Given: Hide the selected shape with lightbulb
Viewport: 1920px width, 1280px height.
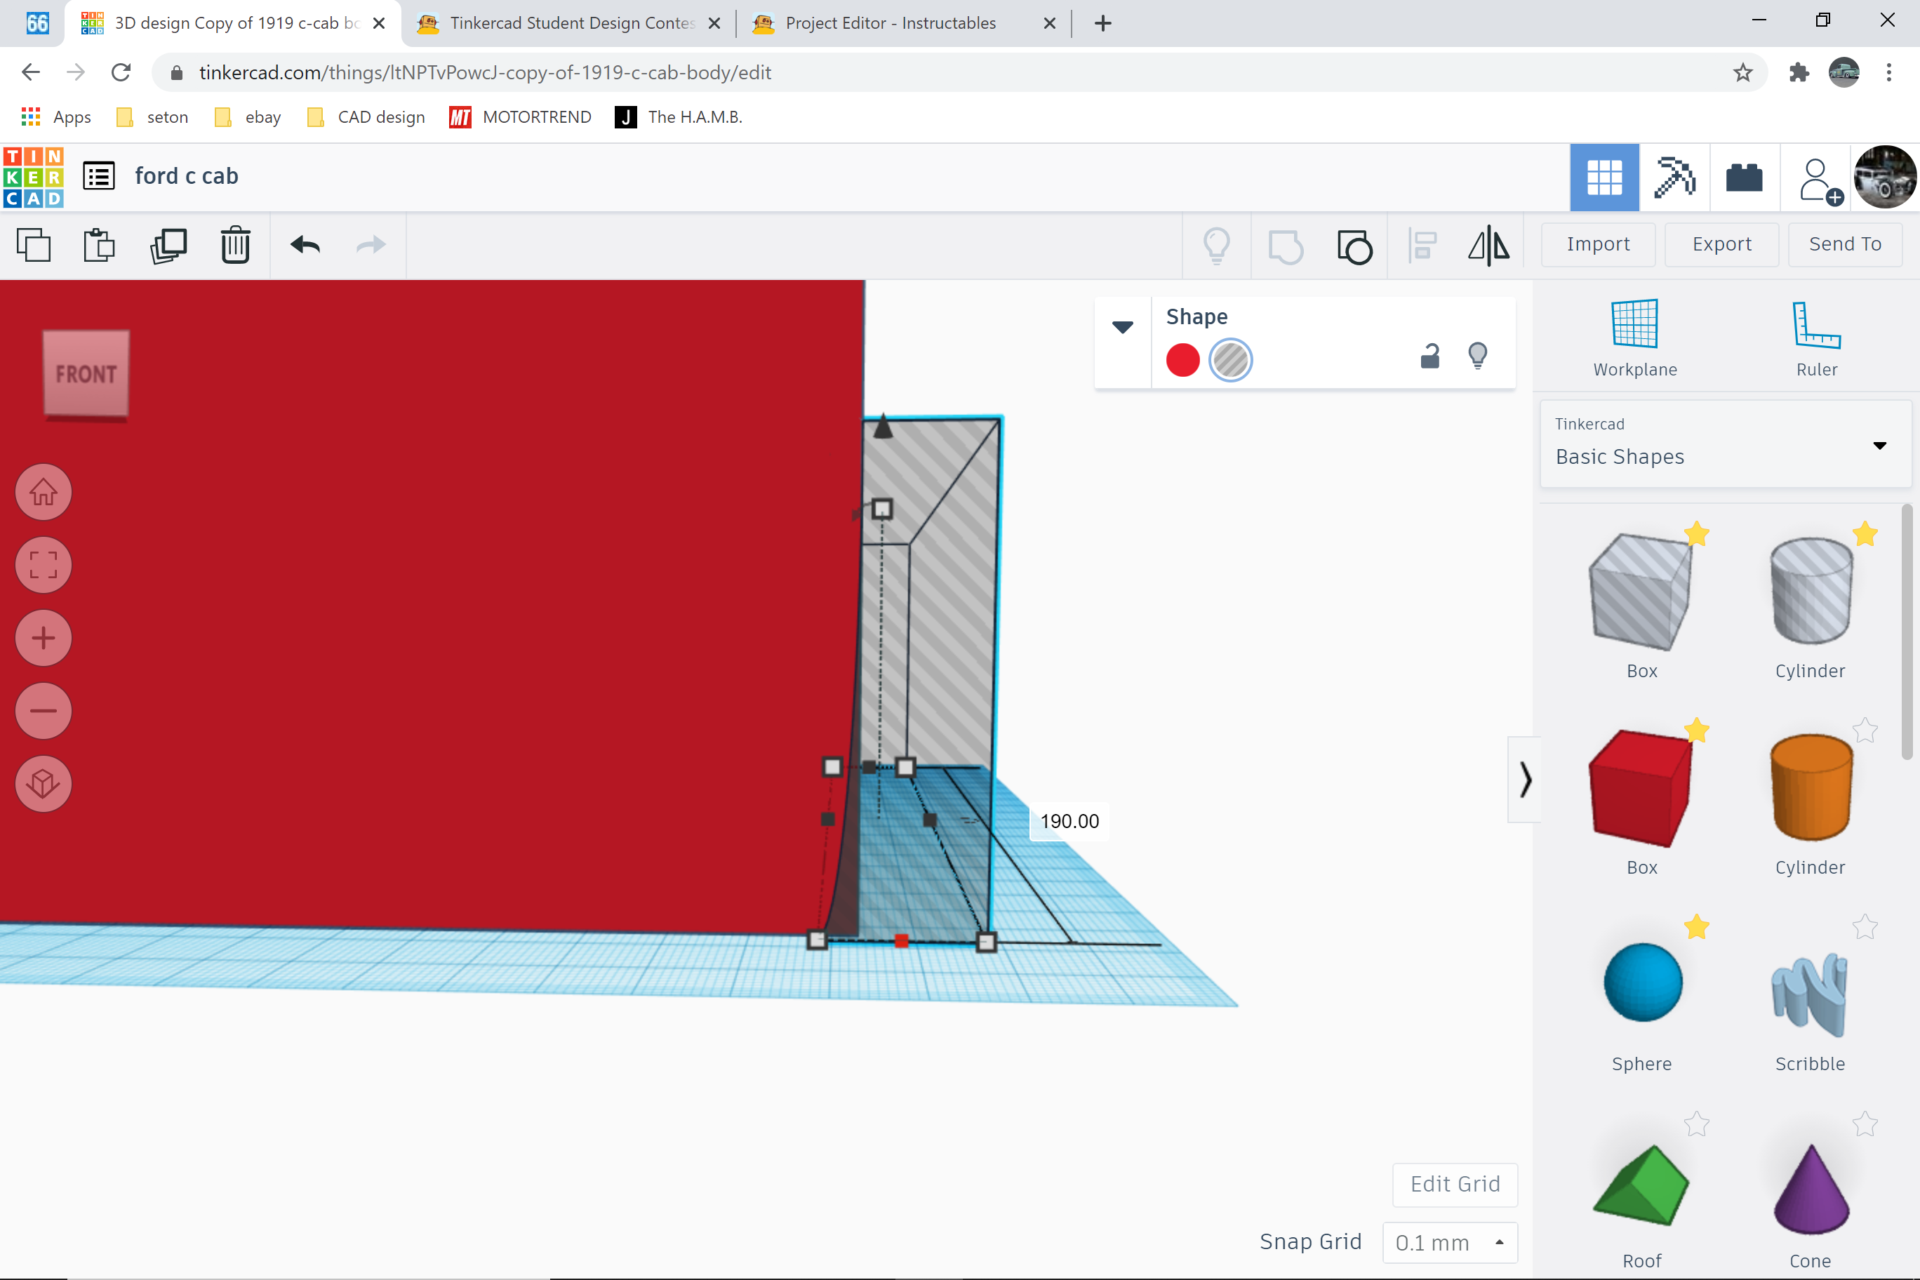Looking at the screenshot, I should pos(1478,356).
